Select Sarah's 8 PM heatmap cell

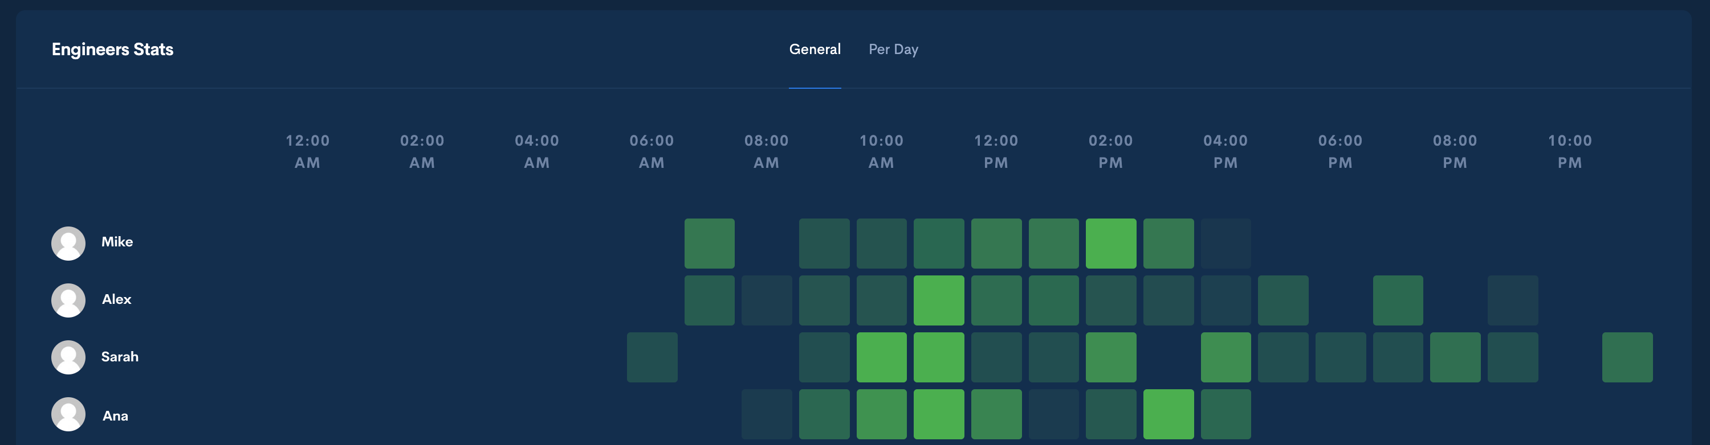coord(1455,357)
